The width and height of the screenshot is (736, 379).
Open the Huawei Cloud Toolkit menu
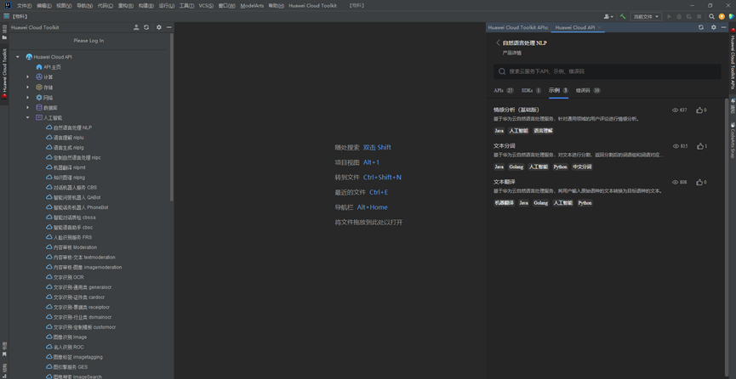(x=312, y=6)
